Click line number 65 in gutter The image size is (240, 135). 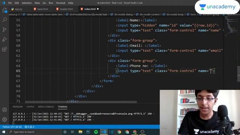(18, 71)
